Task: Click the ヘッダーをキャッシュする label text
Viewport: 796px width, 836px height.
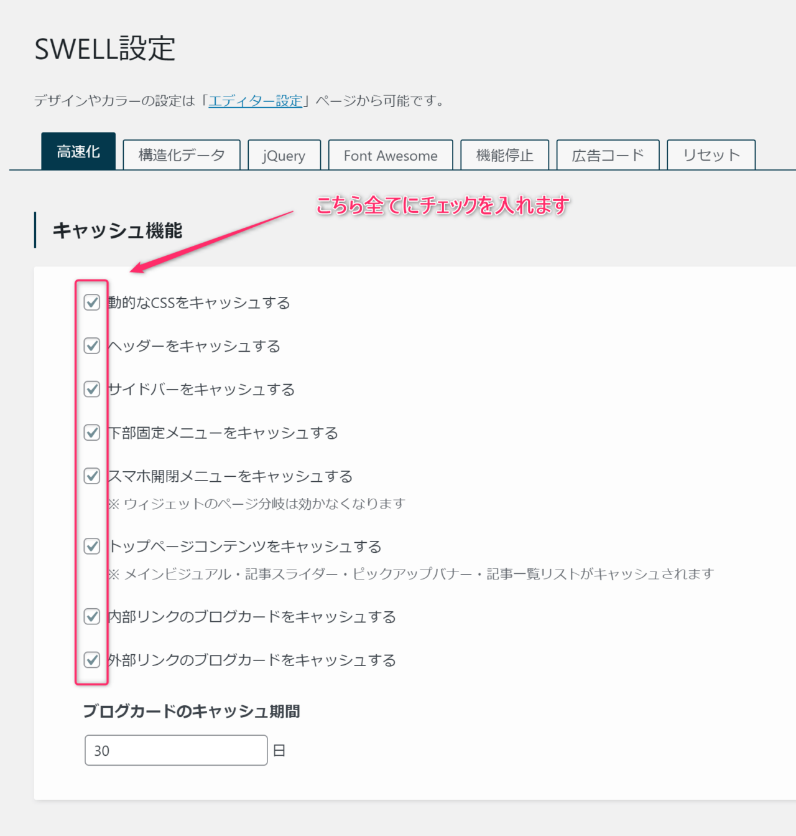Action: [x=194, y=346]
